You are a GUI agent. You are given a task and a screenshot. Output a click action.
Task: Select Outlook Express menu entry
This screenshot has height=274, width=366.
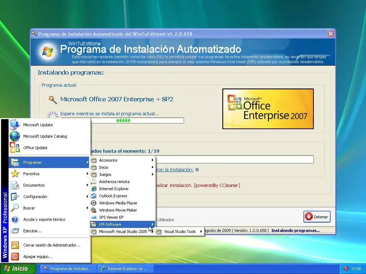(x=123, y=196)
